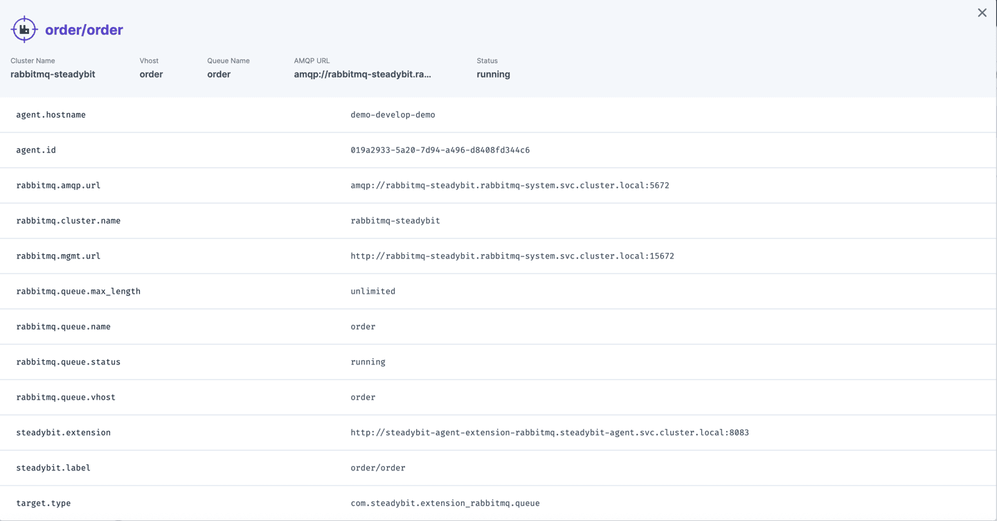Select the rabbitmq.cluster.name value rabbitmq-steadybit

(x=394, y=220)
